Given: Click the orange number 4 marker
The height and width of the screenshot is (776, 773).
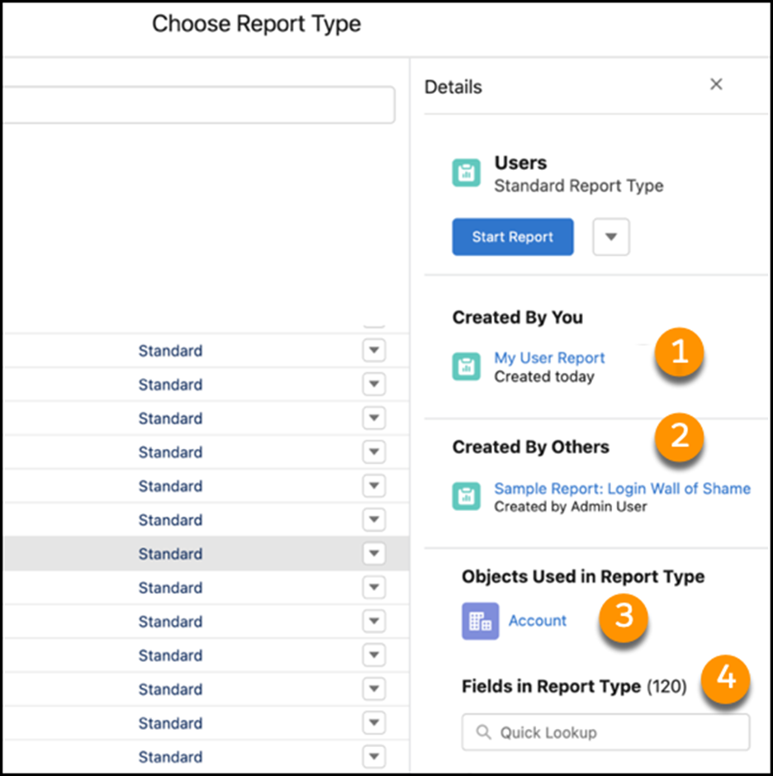Looking at the screenshot, I should [x=725, y=679].
